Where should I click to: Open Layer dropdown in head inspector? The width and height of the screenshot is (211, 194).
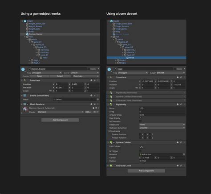coord(170,73)
